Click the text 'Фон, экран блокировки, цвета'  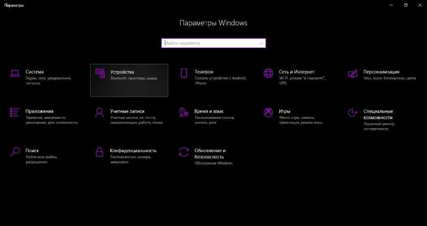coord(390,78)
